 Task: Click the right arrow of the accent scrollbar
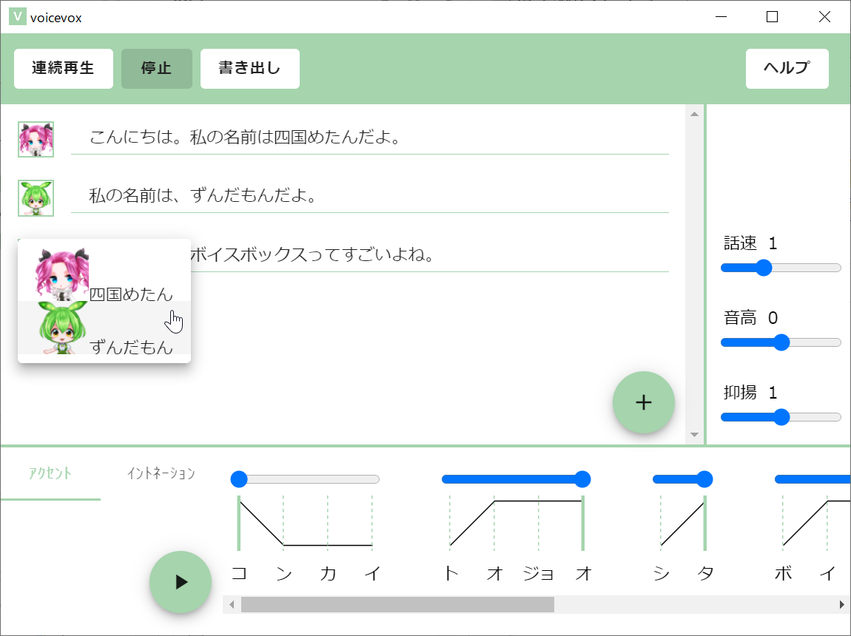[842, 604]
